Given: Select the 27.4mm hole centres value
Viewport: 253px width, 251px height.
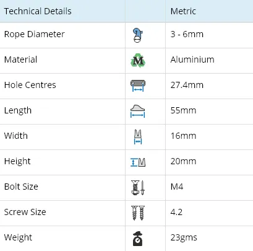Looking at the screenshot, I should point(187,85).
